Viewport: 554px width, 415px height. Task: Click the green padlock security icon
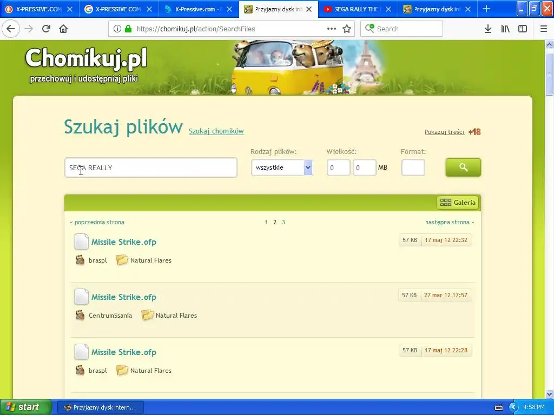click(128, 29)
